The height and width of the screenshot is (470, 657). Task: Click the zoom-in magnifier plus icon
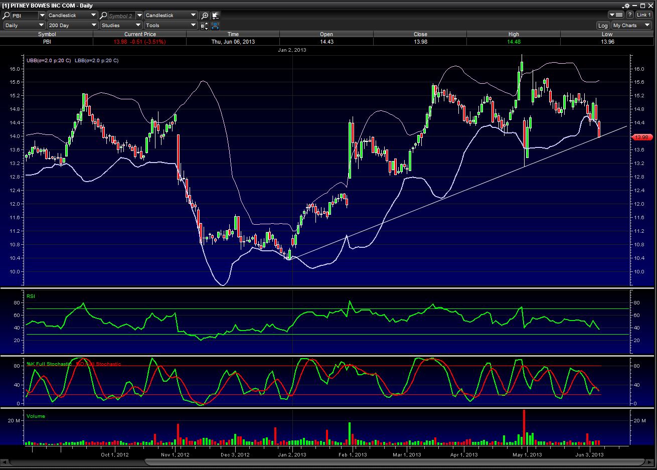pyautogui.click(x=205, y=16)
